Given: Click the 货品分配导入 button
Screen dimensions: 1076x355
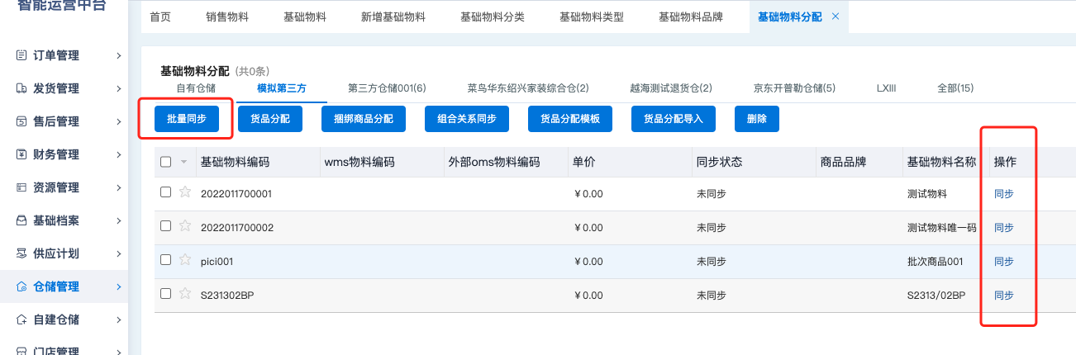Looking at the screenshot, I should (x=673, y=119).
